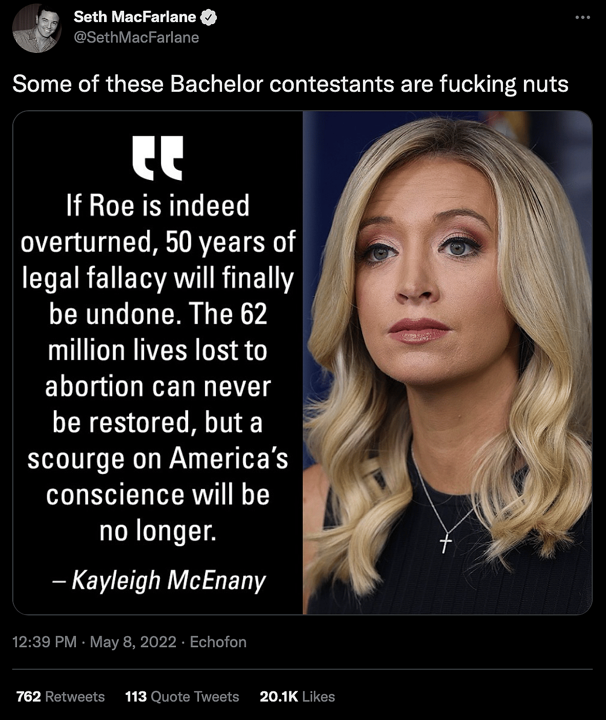606x720 pixels.
Task: Click the Kayleigh McEnany attribution text
Action: (x=159, y=581)
